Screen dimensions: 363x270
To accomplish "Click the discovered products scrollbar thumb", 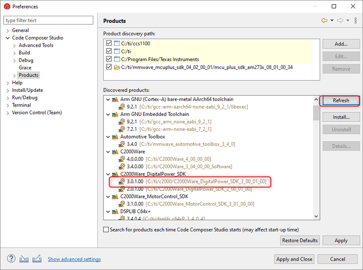I will (x=316, y=113).
